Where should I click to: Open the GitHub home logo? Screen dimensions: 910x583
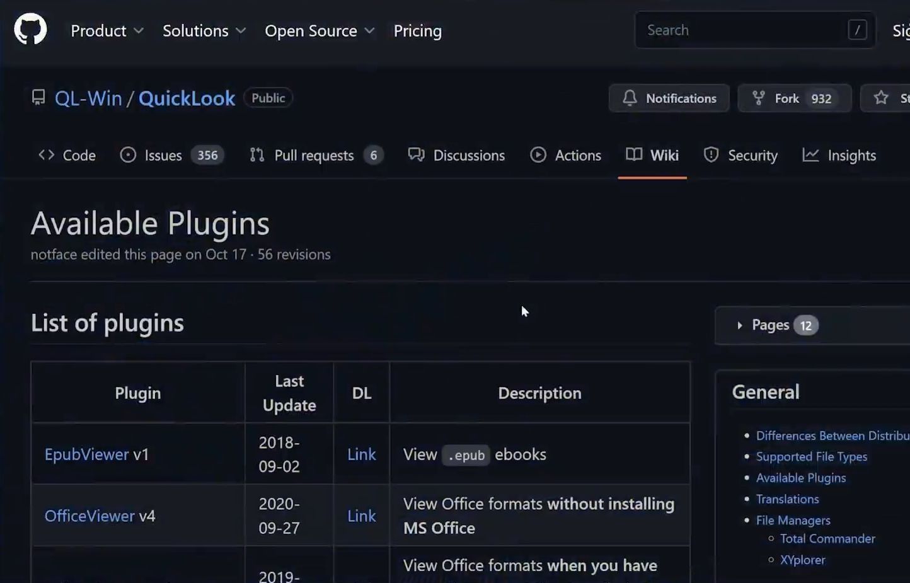coord(30,30)
